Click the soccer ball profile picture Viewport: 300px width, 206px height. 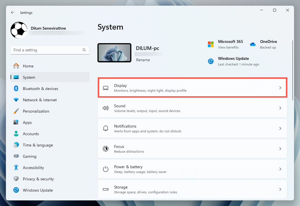[19, 30]
